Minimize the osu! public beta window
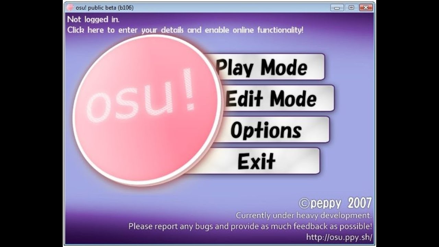Viewport: 439px width, 247px height. pos(337,8)
